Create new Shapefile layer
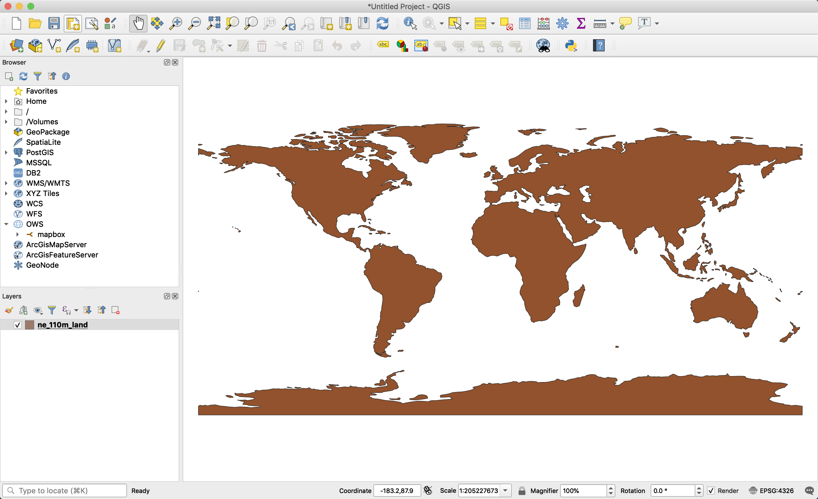The image size is (818, 499). pyautogui.click(x=54, y=46)
